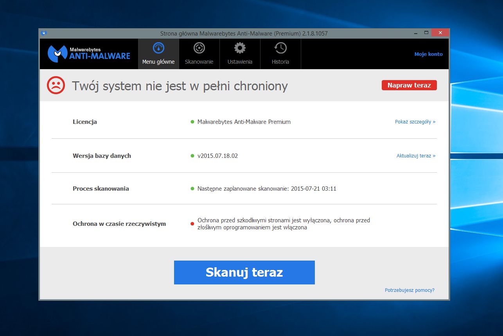503x336 pixels.
Task: Click the red sad face status icon
Action: [x=56, y=85]
